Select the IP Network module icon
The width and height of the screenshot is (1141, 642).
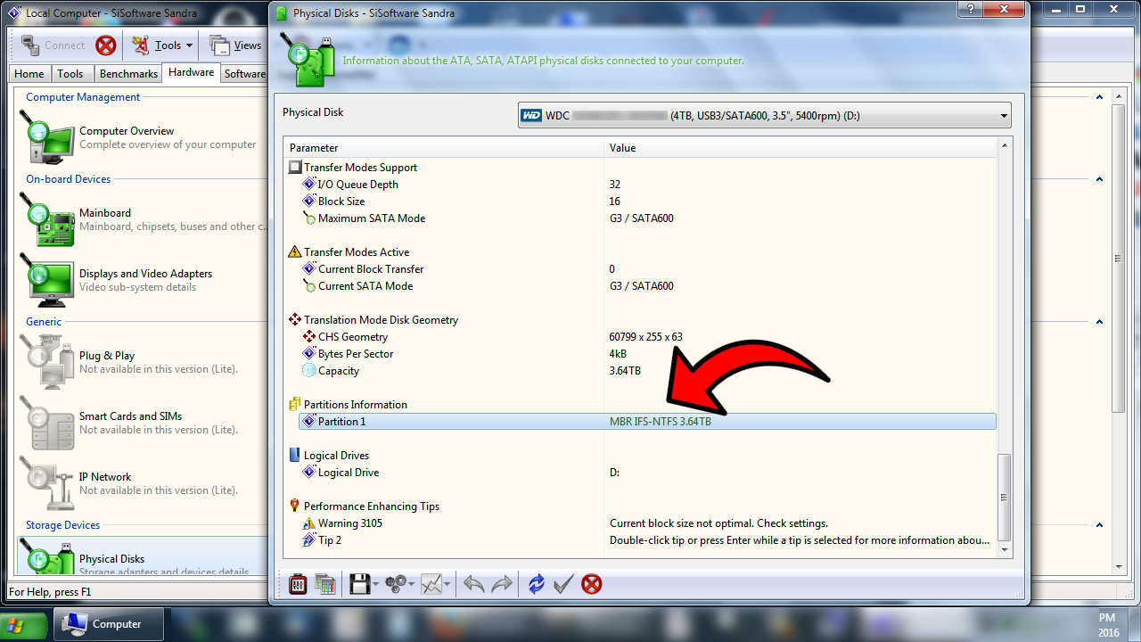(47, 483)
